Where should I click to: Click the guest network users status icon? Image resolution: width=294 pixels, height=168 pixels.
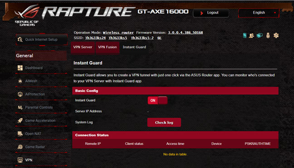tap(251, 35)
